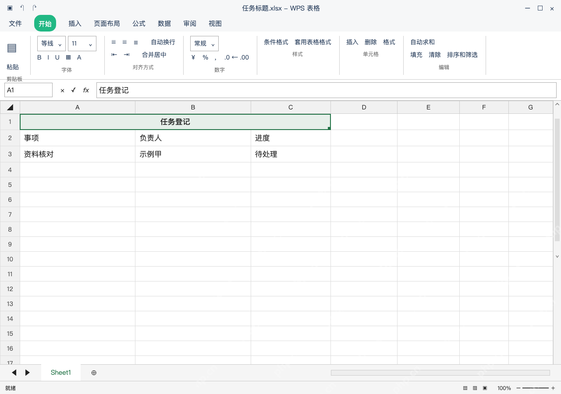Add a new sheet with the plus icon
Viewport: 561px width, 394px height.
[x=94, y=373]
